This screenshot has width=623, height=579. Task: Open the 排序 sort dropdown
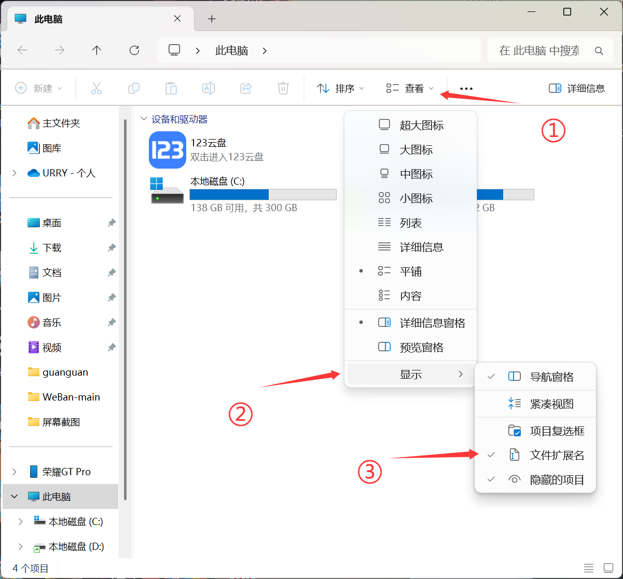(x=340, y=89)
